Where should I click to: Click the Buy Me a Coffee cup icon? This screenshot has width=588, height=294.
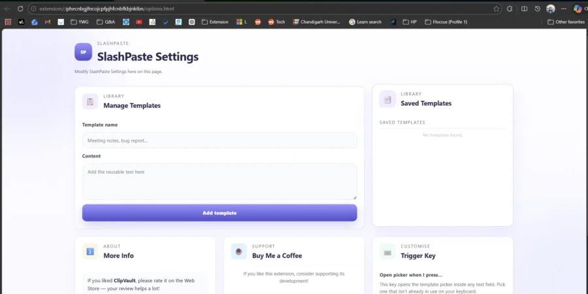pos(239,252)
